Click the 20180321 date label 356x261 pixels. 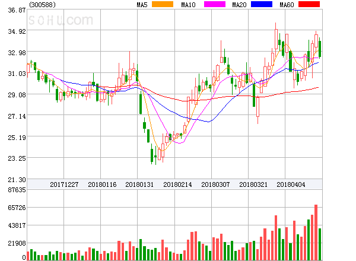[253, 184]
